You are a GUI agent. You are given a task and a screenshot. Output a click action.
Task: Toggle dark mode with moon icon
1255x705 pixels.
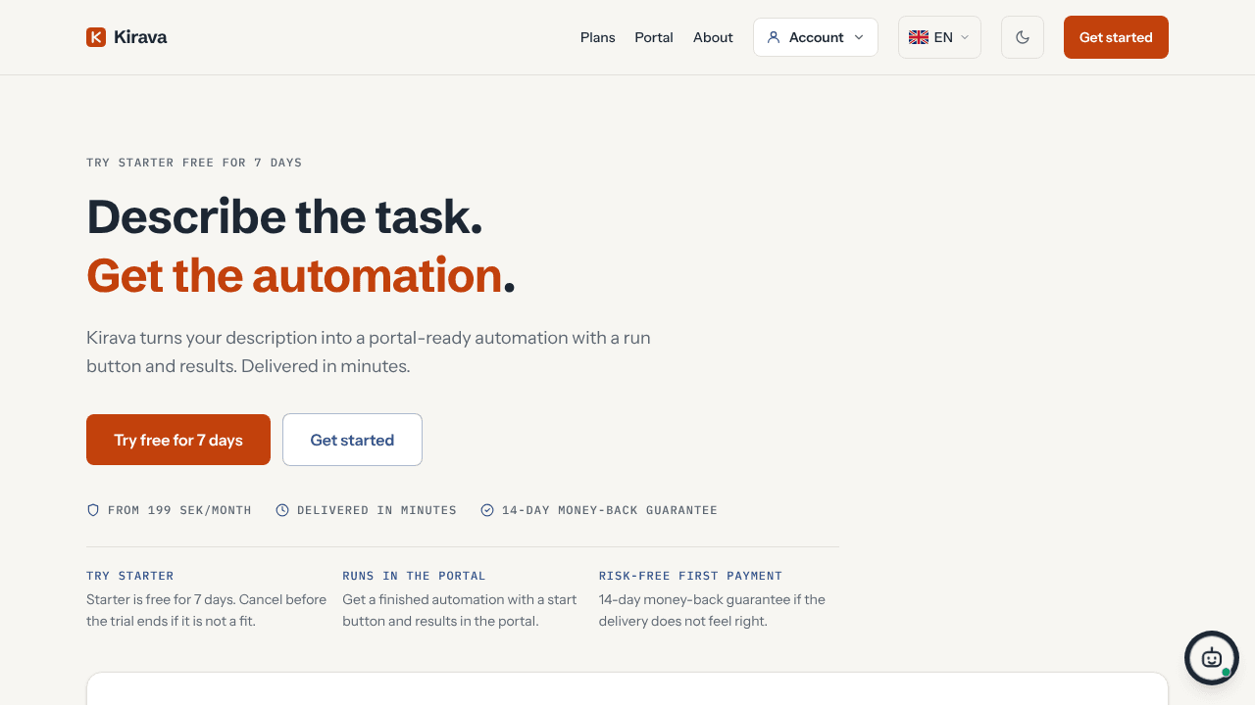[x=1023, y=37]
